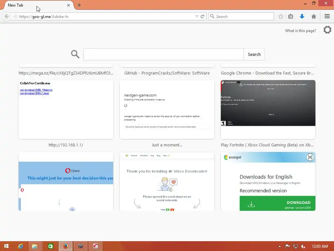Open the escargot Downloads for English tile
Image resolution: width=334 pixels, height=251 pixels.
point(268,181)
